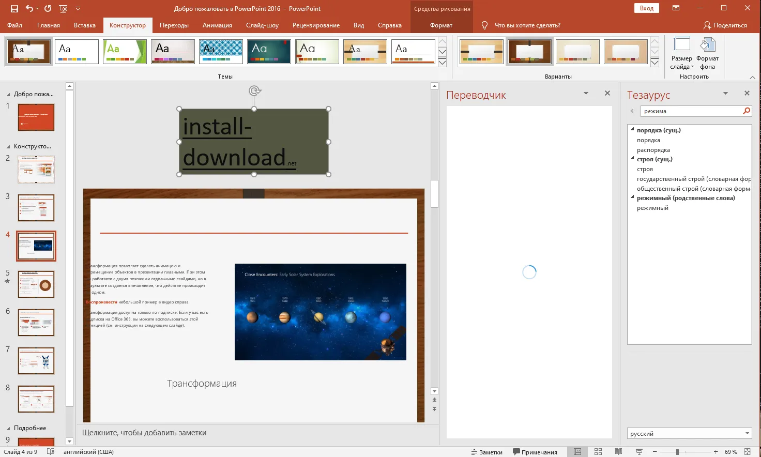This screenshot has width=761, height=457.
Task: Open the Файл (File) menu
Action: (x=14, y=25)
